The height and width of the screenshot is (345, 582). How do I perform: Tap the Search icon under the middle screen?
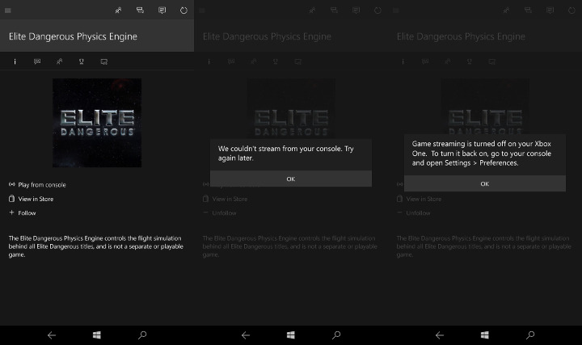[336, 335]
